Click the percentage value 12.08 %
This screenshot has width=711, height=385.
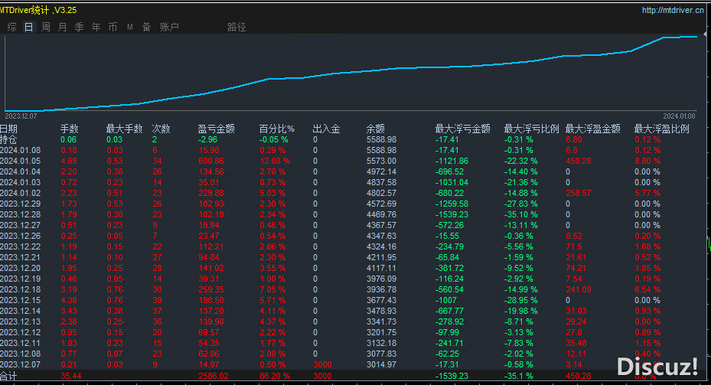click(x=275, y=161)
